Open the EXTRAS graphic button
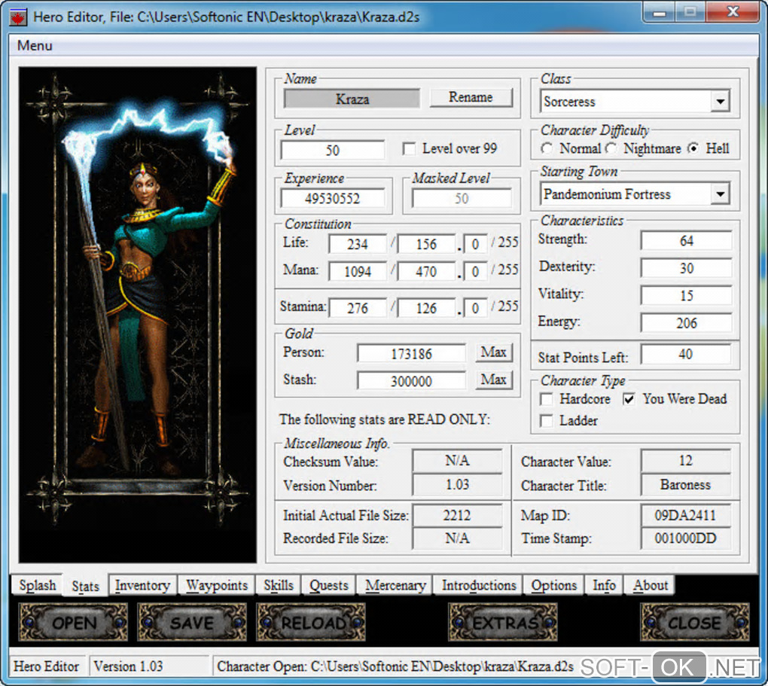 point(503,623)
